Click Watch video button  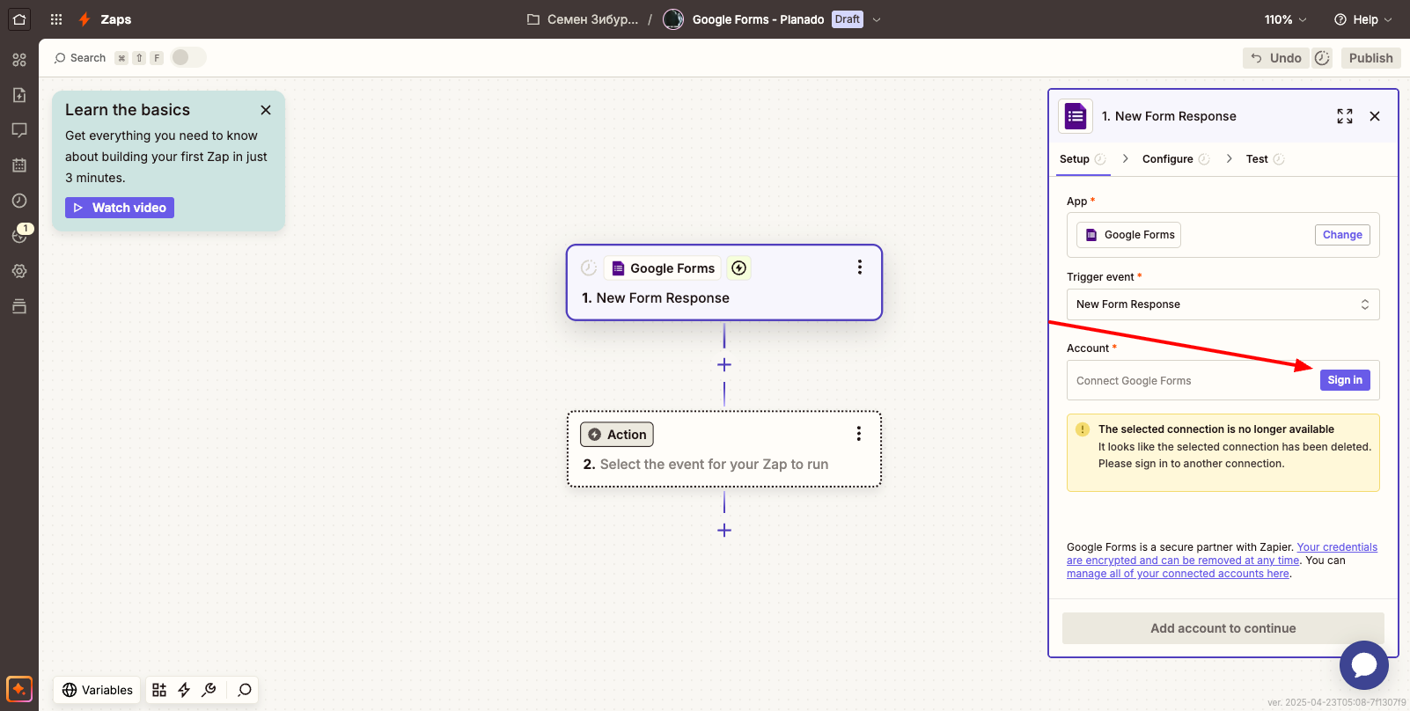pyautogui.click(x=120, y=208)
